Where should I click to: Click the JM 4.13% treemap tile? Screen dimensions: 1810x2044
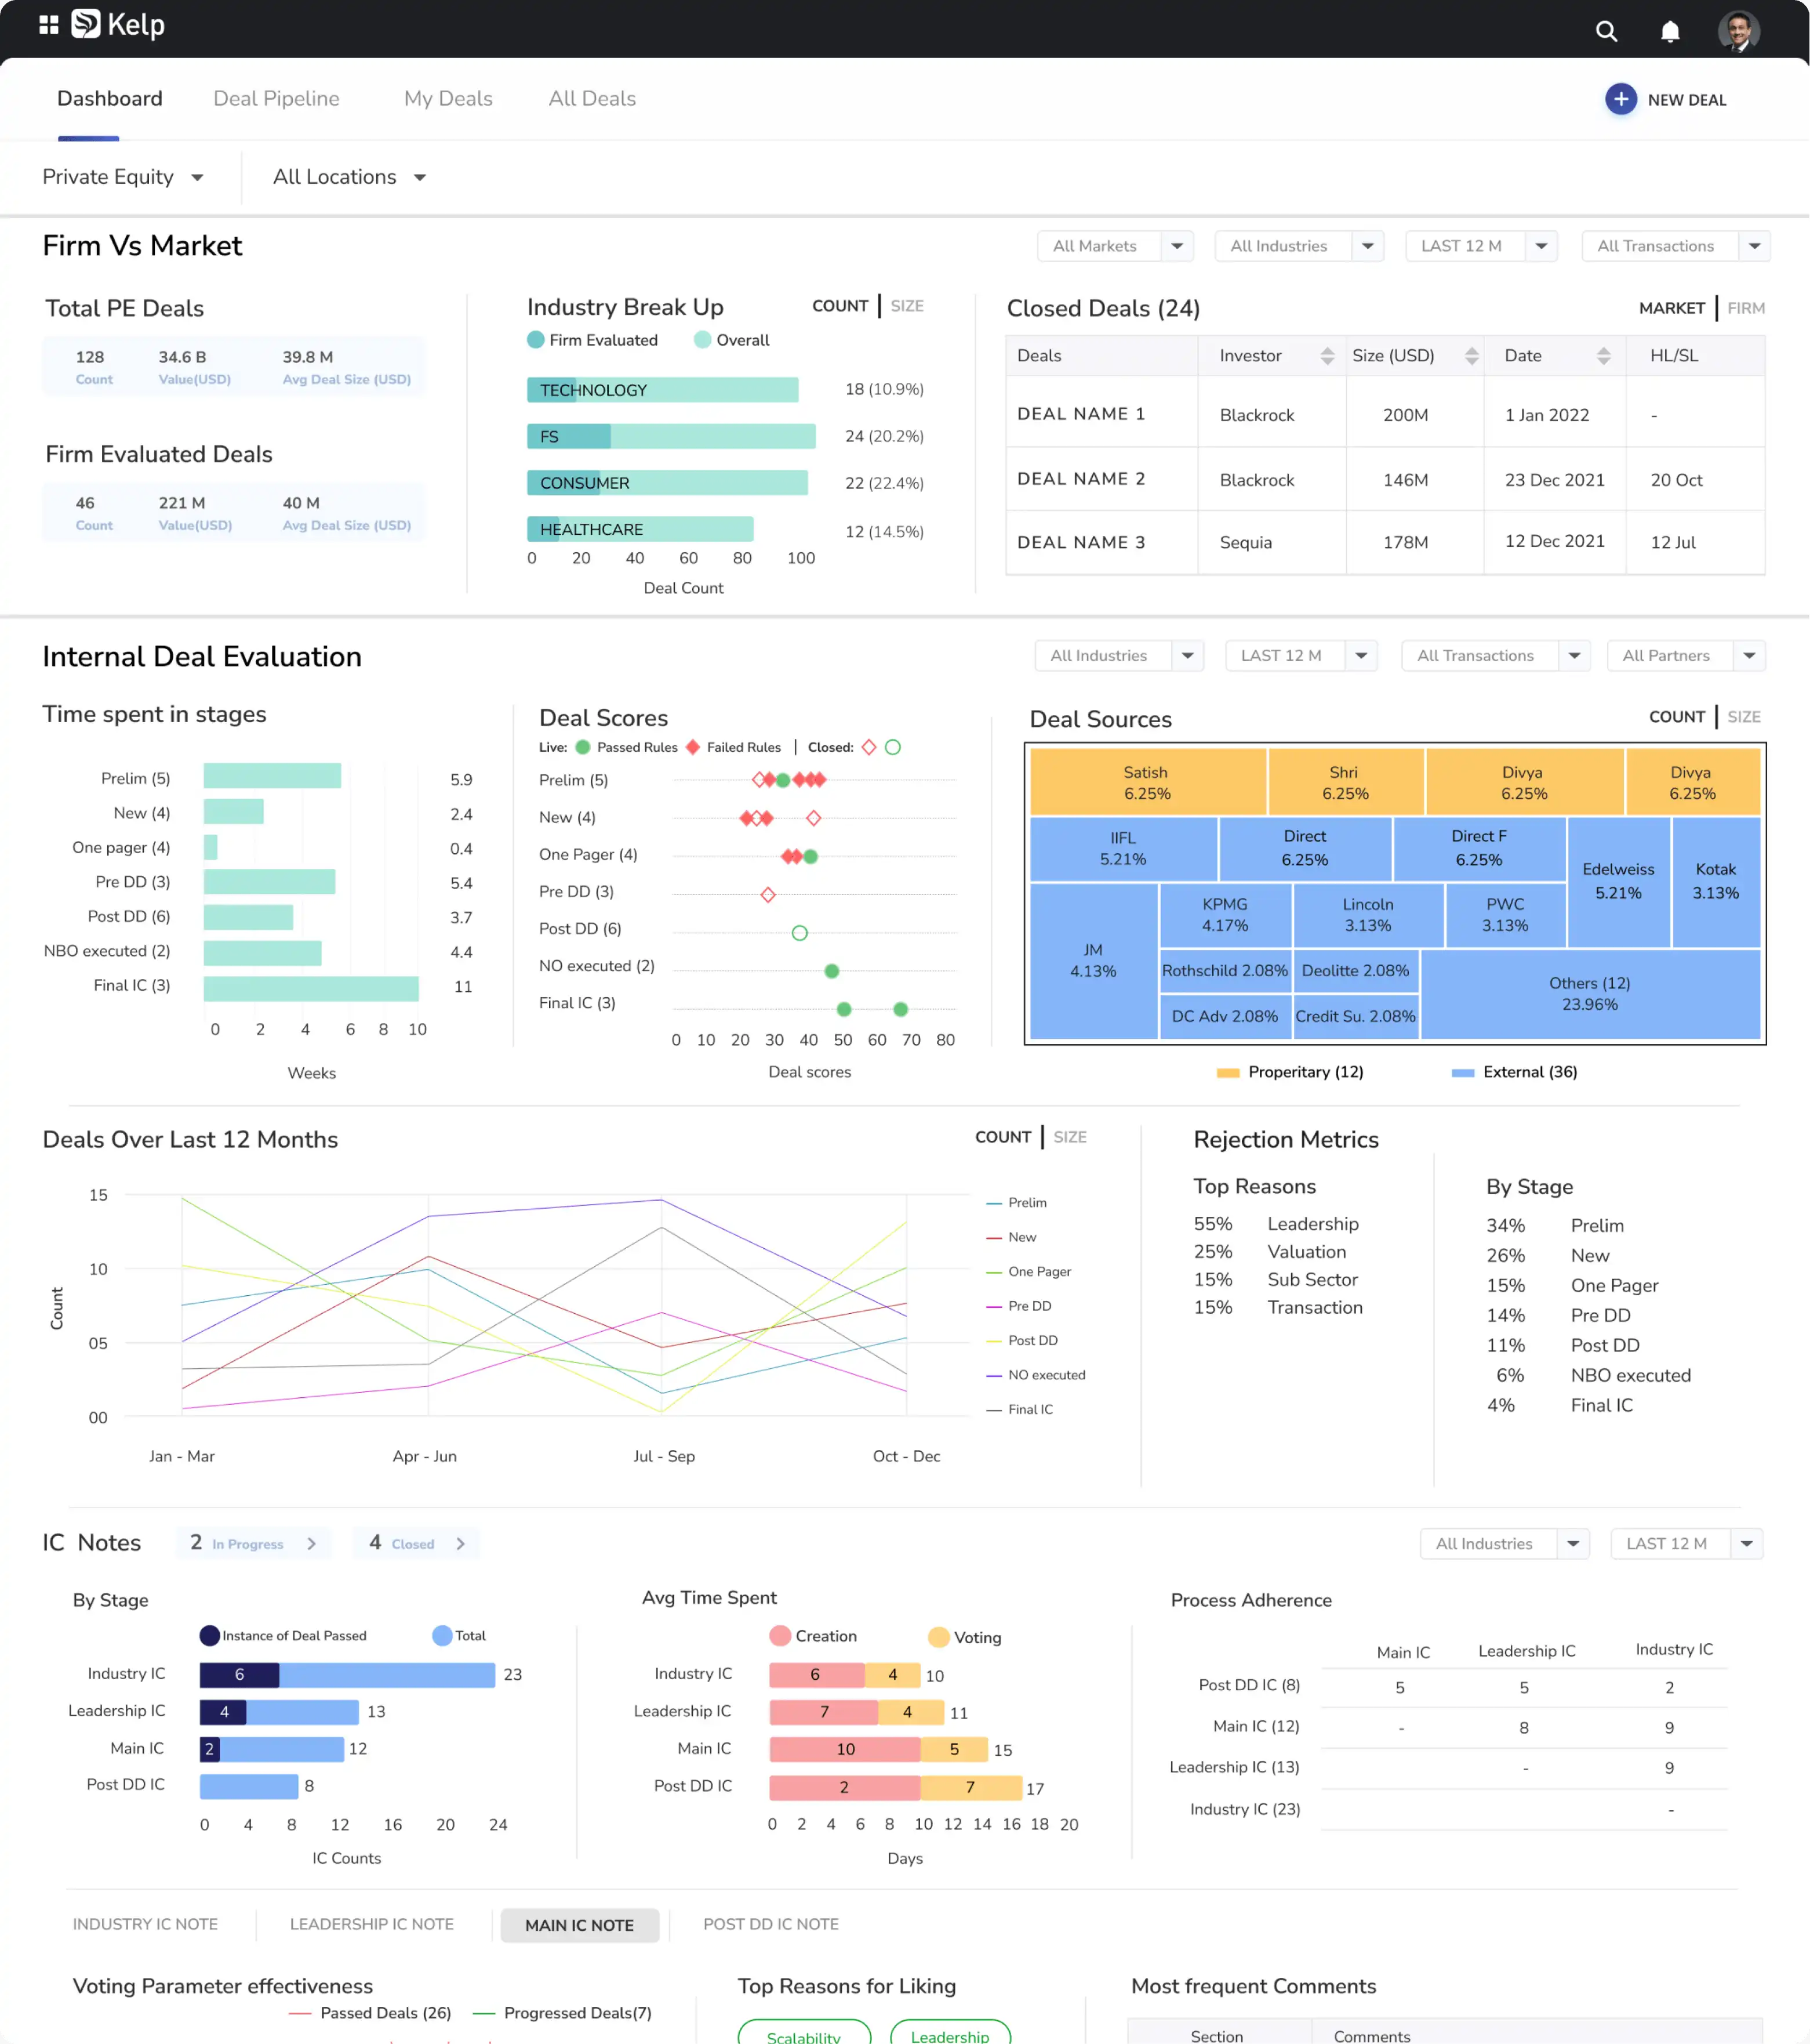coord(1093,961)
